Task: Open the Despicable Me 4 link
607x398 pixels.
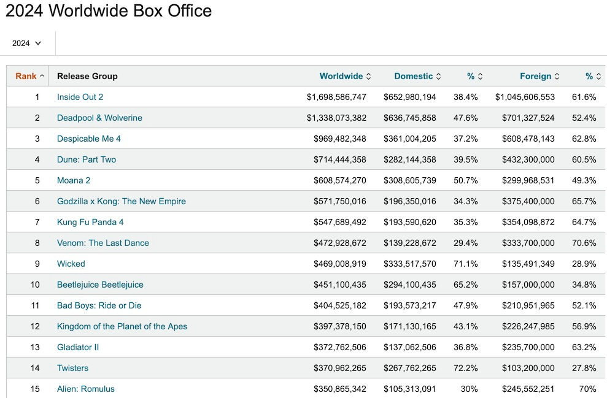Action: [x=88, y=139]
